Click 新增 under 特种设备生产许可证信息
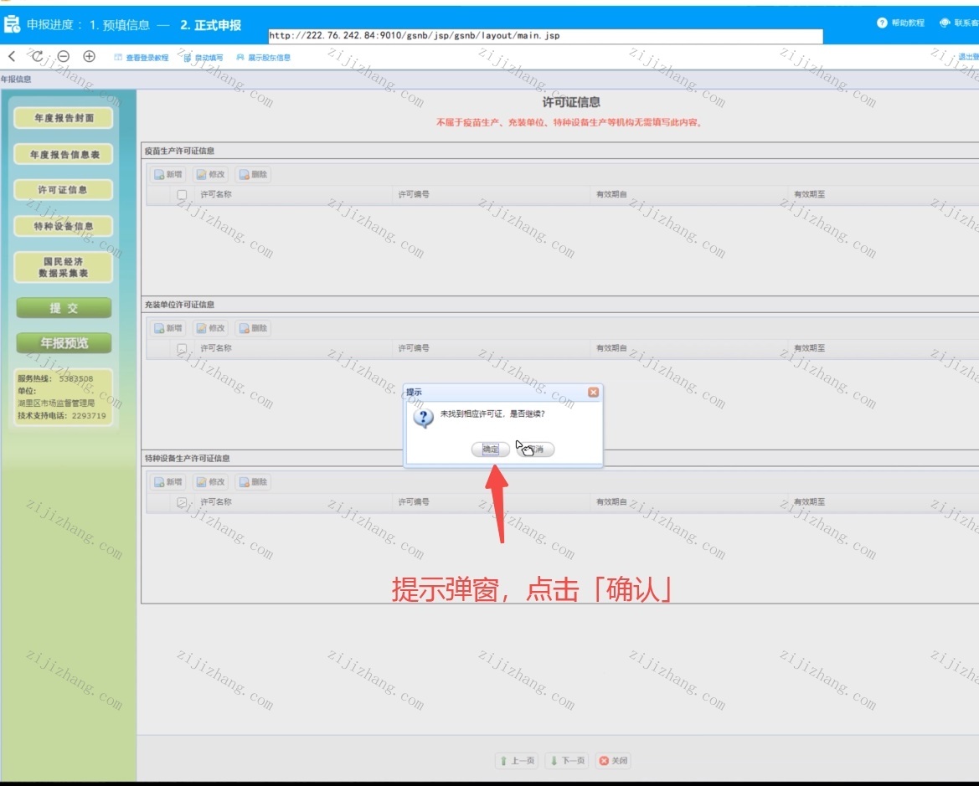 [168, 482]
